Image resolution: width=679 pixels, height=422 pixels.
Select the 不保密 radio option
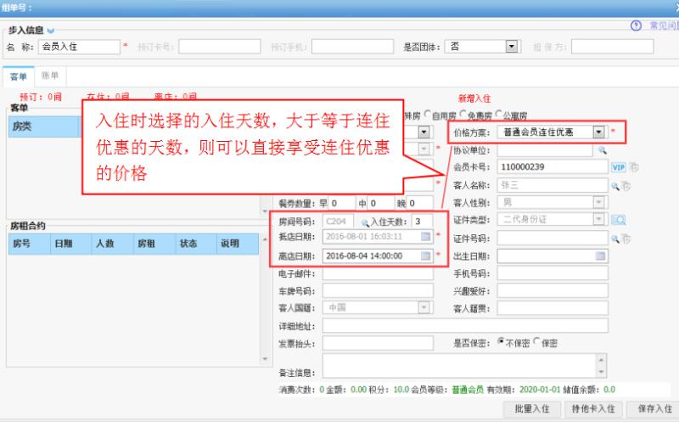click(x=501, y=341)
